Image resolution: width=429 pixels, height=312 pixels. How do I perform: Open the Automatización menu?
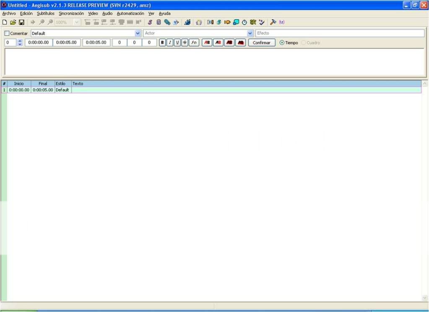click(130, 13)
